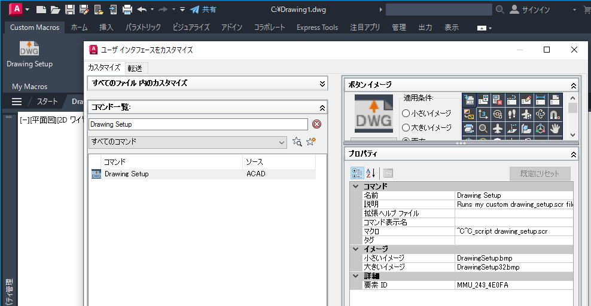Select the UCS axis '3' image in grid
Viewport: 591px width, 306px height.
click(483, 114)
